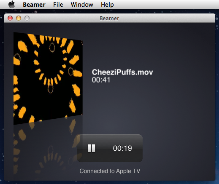This screenshot has height=184, width=219.
Task: Minimize the Beamer window with yellow button
Action: [19, 18]
